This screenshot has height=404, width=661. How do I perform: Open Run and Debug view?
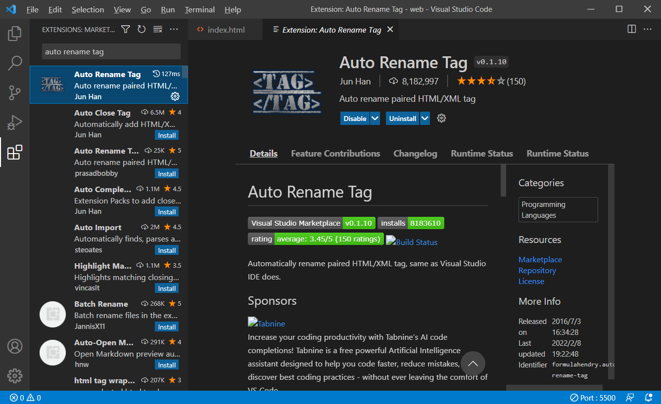pos(15,122)
